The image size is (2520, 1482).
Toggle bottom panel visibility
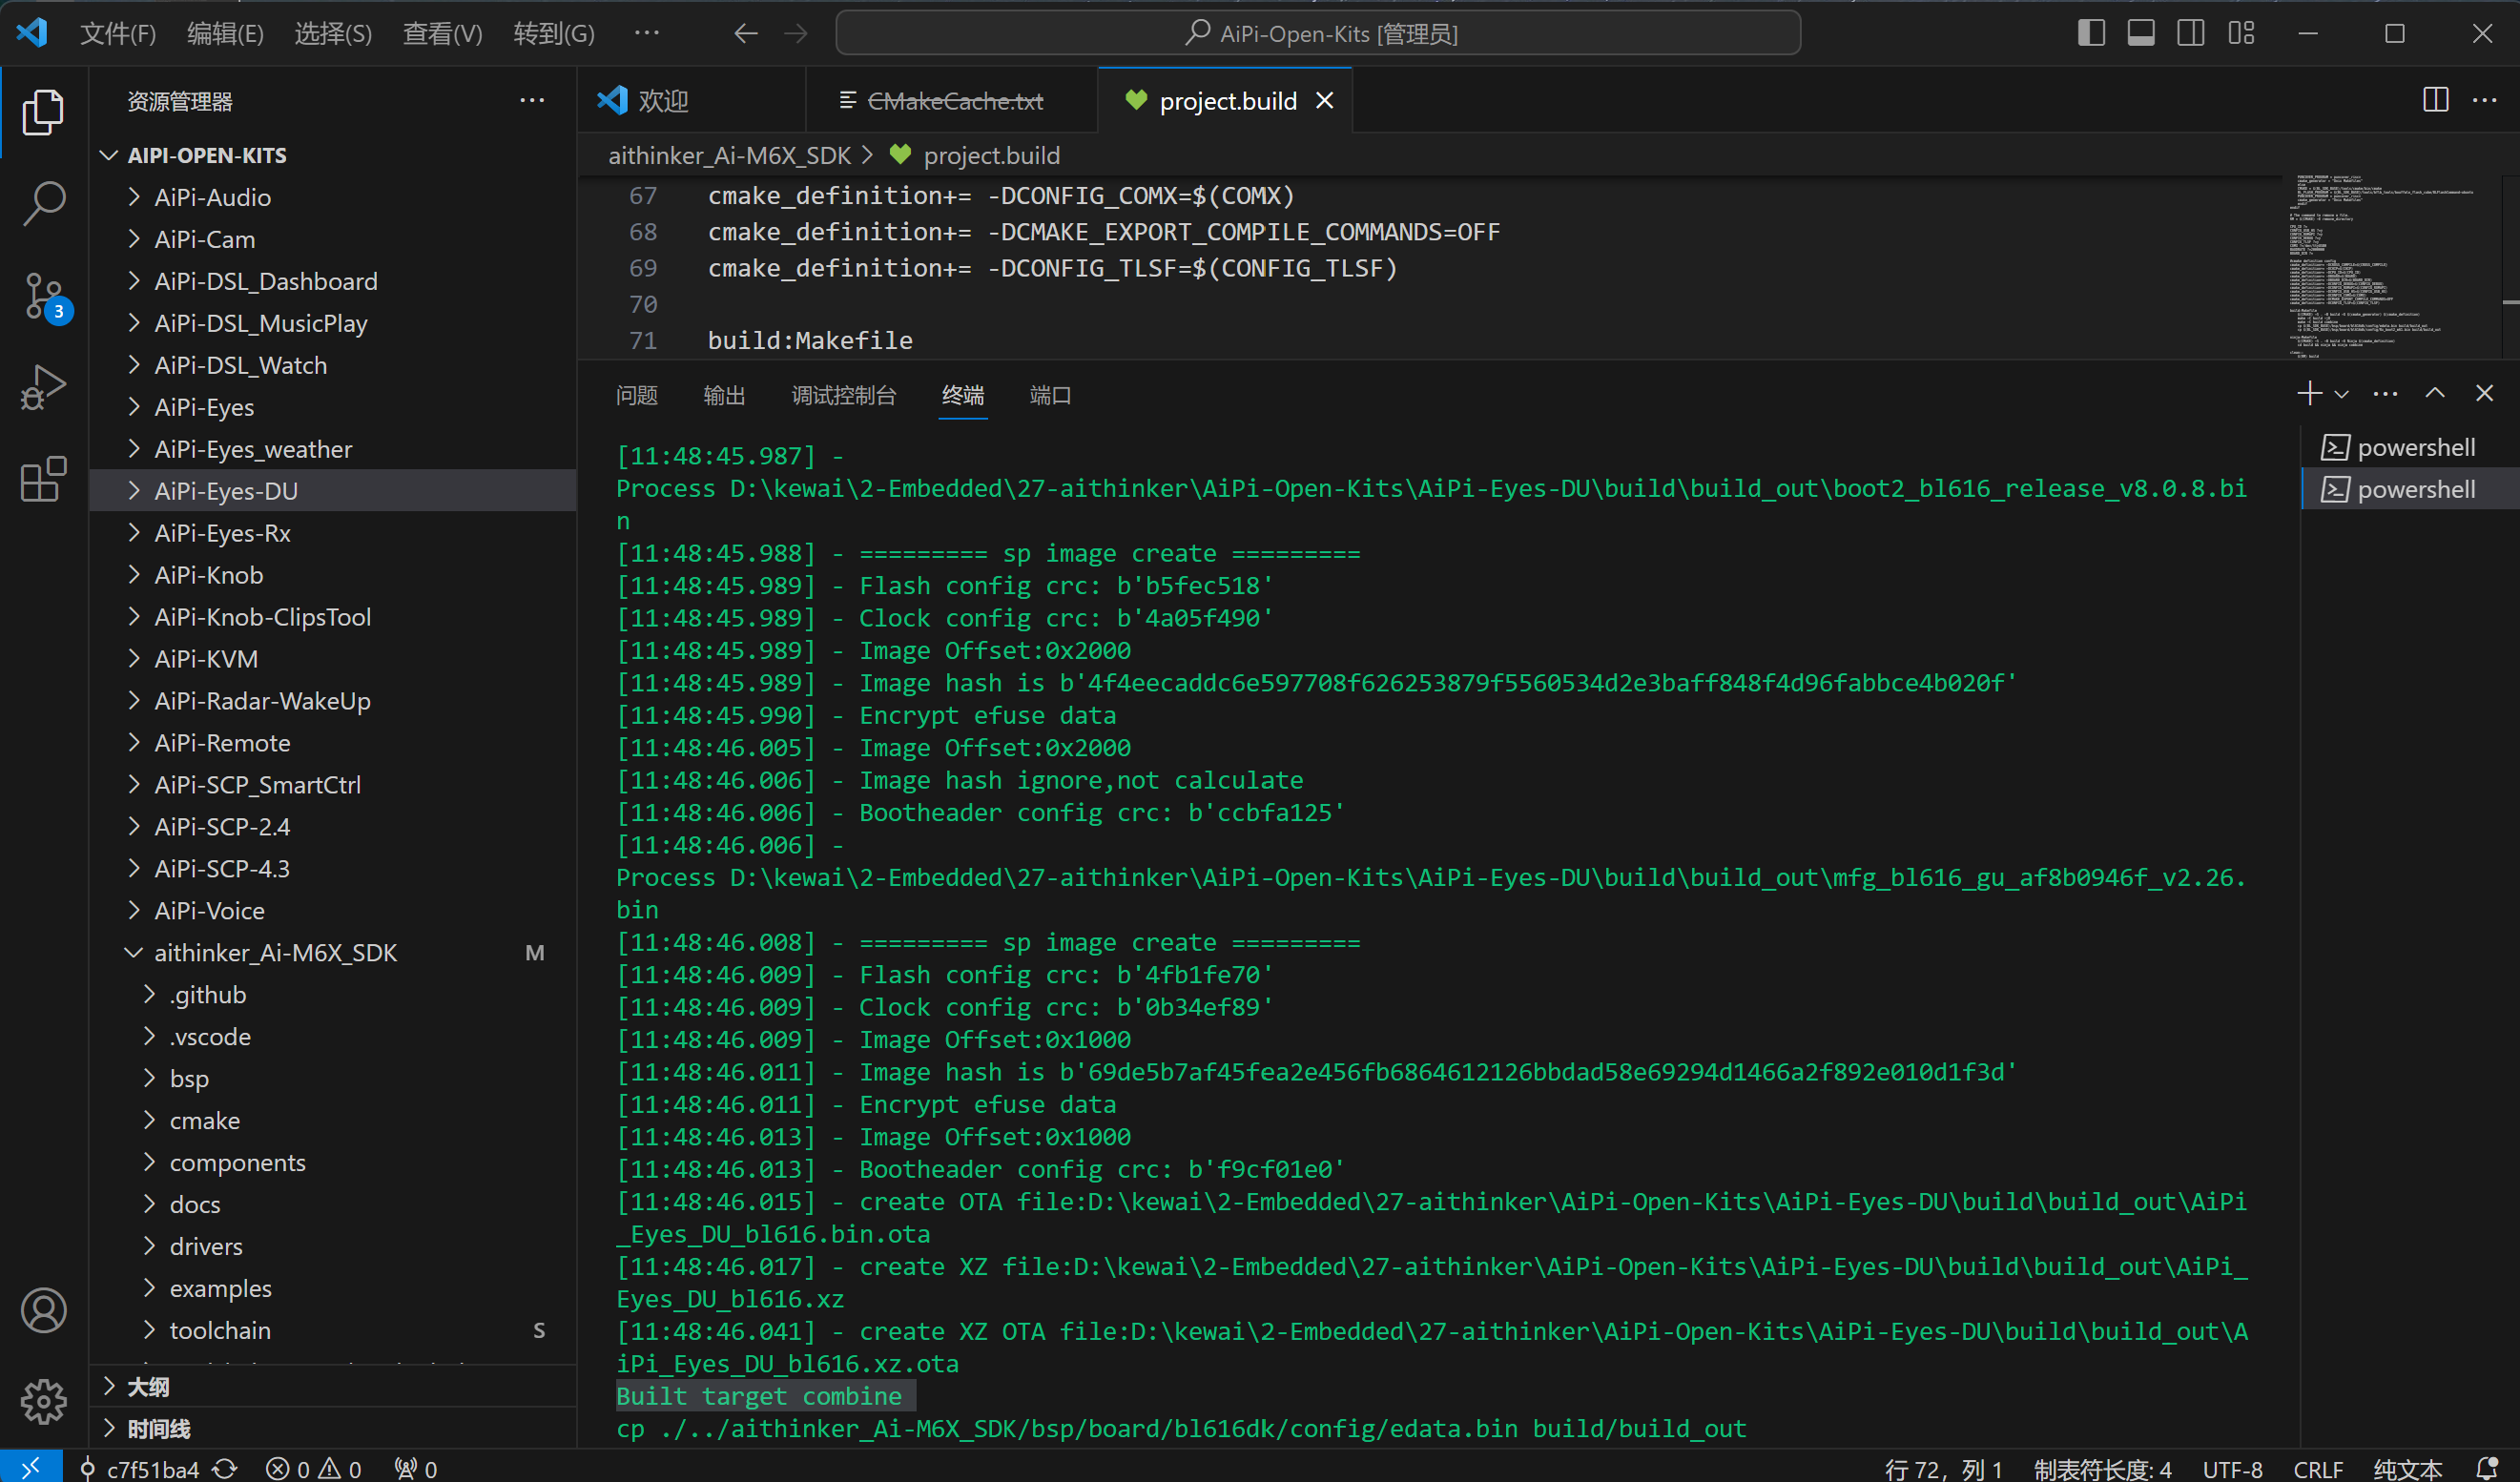[2141, 33]
